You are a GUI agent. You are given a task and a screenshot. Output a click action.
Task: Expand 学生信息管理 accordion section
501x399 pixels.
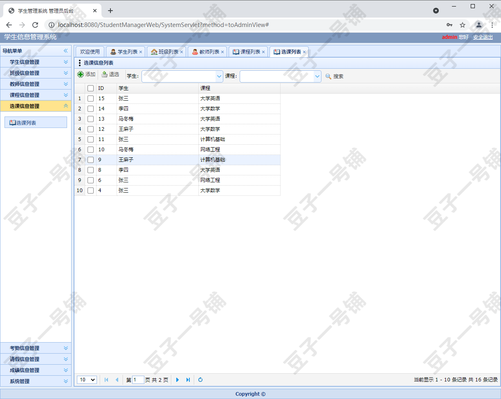[36, 62]
